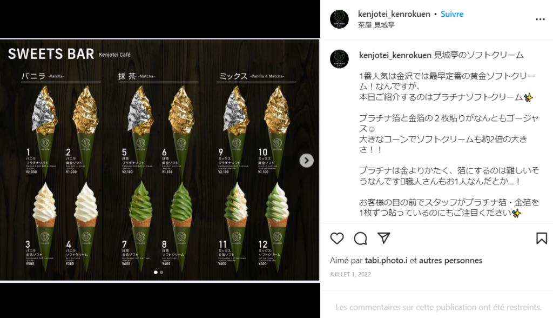Select the second carousel dot indicator
Image resolution: width=553 pixels, height=318 pixels.
161,273
